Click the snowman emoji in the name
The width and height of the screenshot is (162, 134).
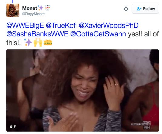tap(48, 8)
